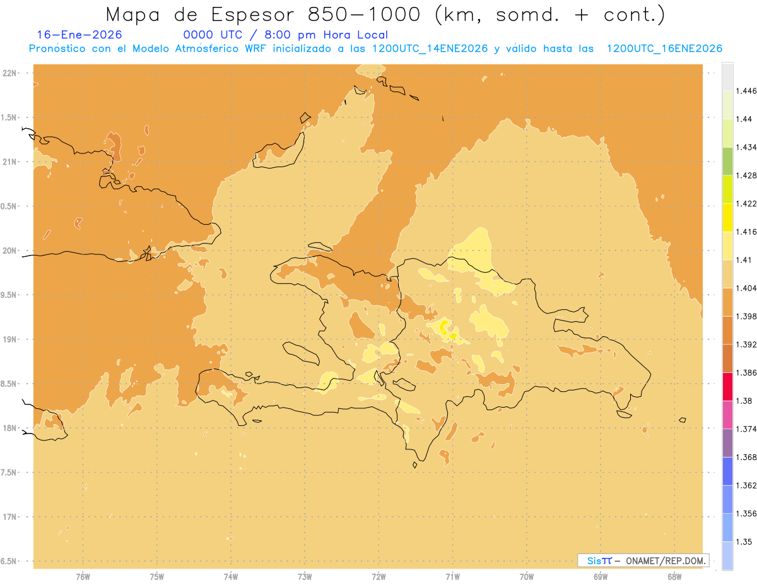Click the legend value '1.356'
757x585 pixels.
click(x=748, y=514)
